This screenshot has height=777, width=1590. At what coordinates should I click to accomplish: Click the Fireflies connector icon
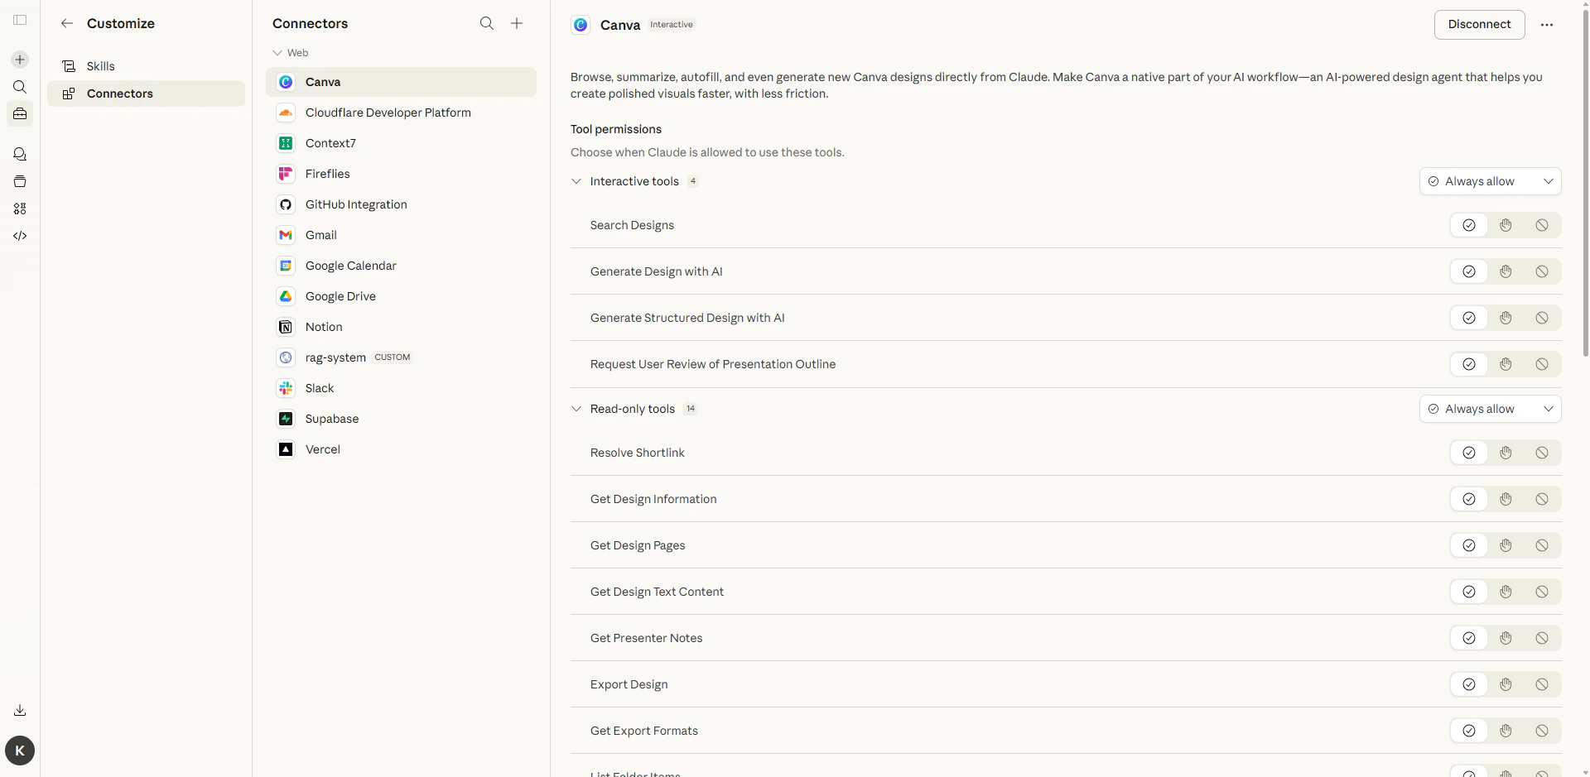286,174
